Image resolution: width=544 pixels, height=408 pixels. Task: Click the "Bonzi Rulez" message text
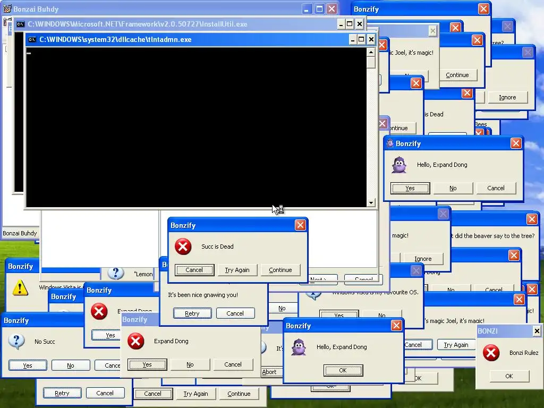tap(524, 353)
